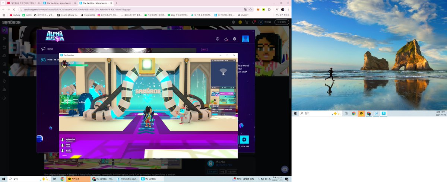The width and height of the screenshot is (447, 182).
Task: Open Task View on right monitor taskbar
Action: [346, 113]
